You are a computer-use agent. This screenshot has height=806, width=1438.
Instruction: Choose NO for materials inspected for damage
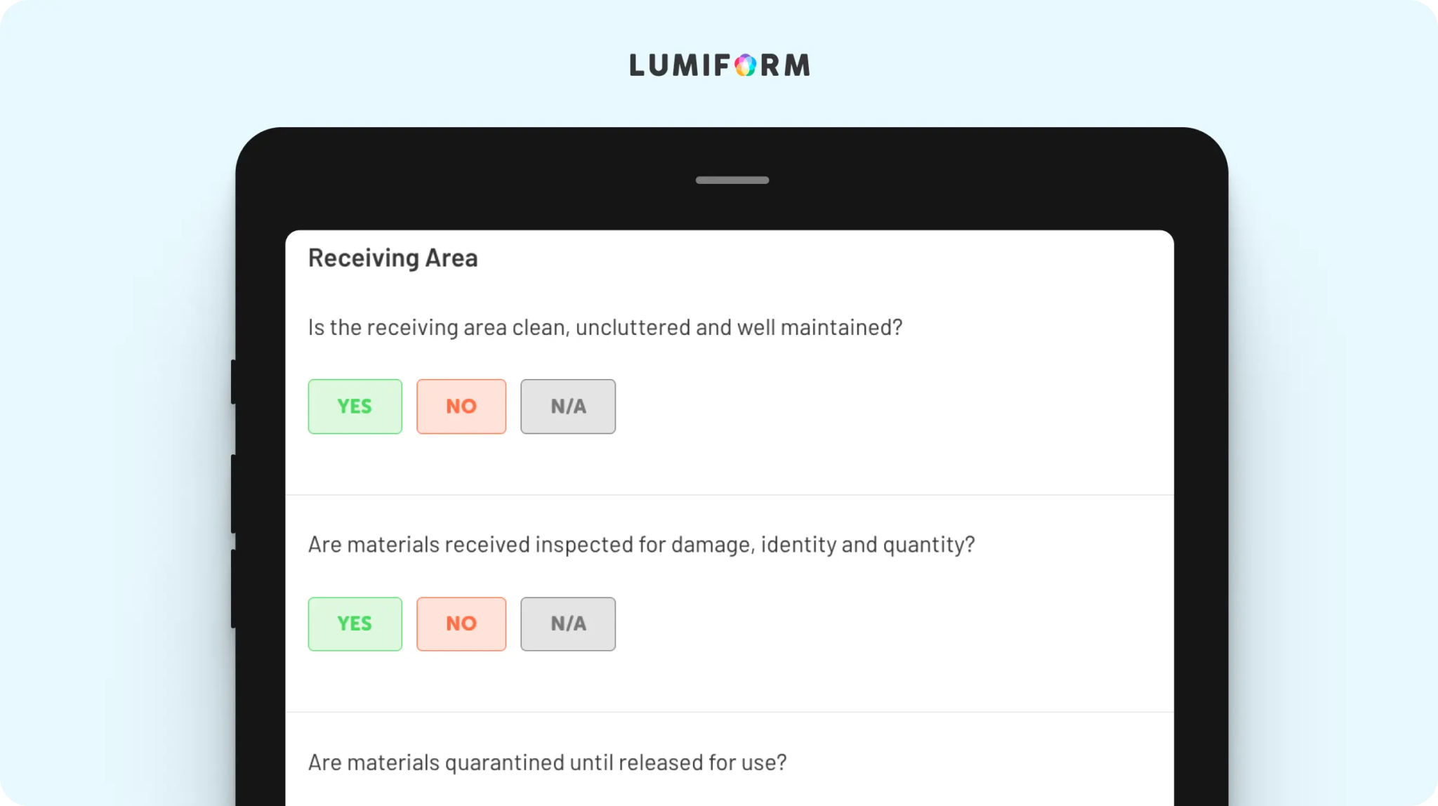[x=461, y=624]
